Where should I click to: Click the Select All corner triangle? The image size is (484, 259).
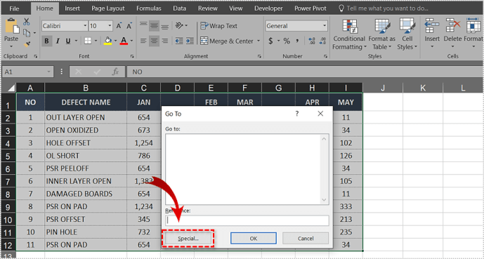11,88
